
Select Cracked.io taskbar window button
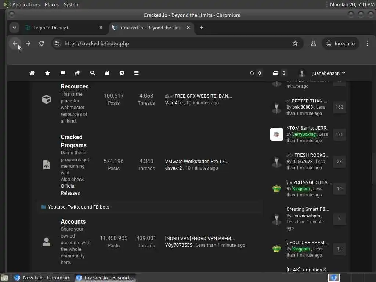[105, 278]
